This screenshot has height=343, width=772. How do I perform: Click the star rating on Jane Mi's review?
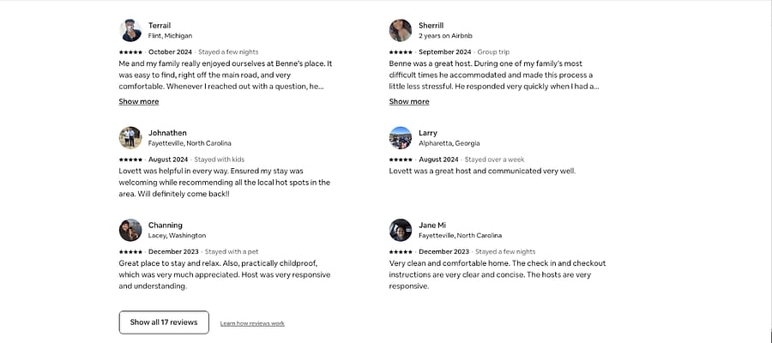pyautogui.click(x=401, y=251)
